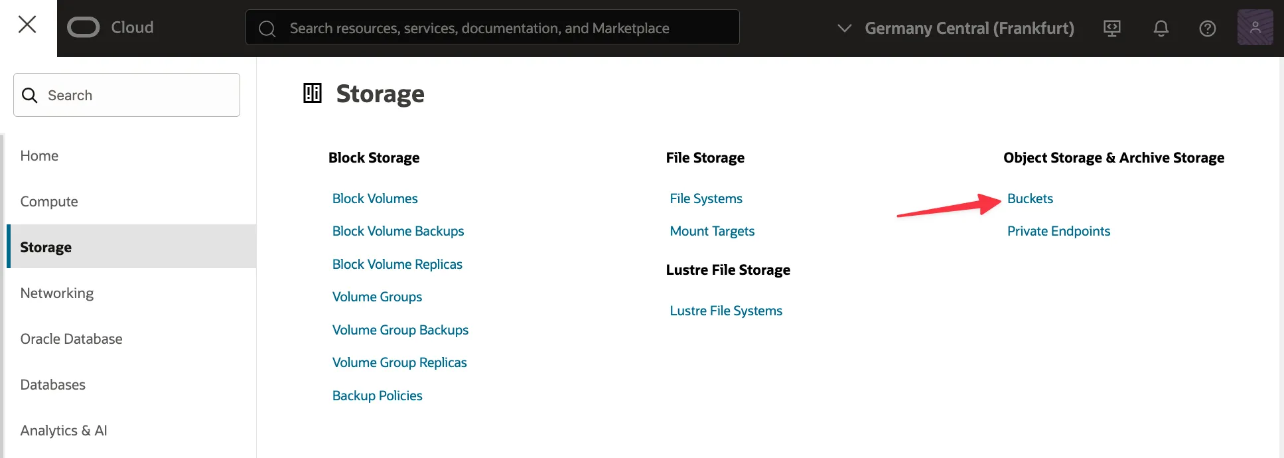Go to File Systems link

click(706, 198)
